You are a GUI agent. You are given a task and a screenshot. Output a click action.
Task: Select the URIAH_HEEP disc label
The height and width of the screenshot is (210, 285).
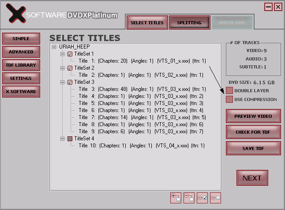point(75,47)
